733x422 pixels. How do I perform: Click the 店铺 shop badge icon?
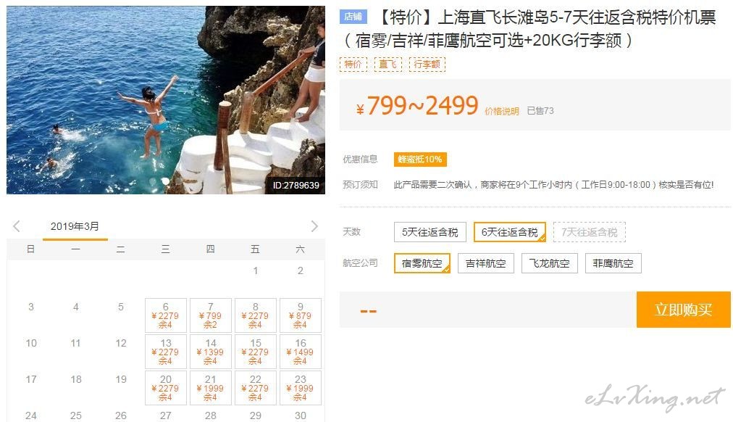tap(353, 17)
